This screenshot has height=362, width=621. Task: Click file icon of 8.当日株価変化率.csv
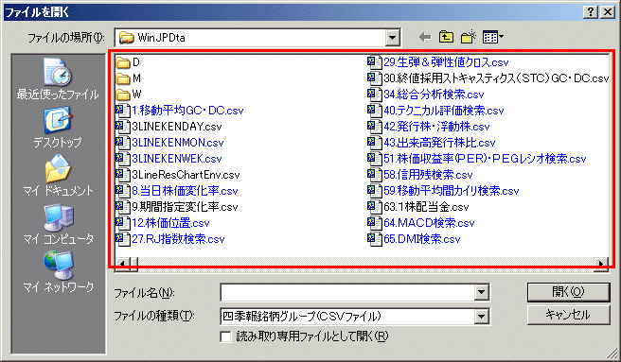pyautogui.click(x=123, y=191)
